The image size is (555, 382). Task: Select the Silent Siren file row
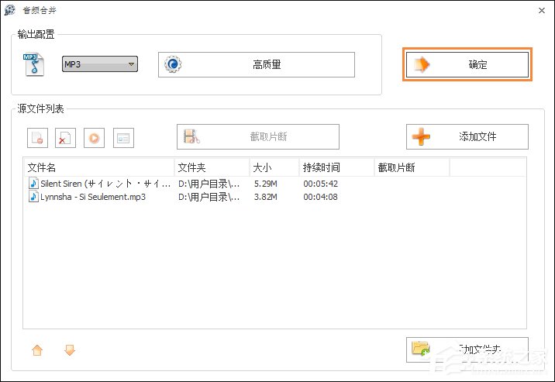pyautogui.click(x=274, y=184)
